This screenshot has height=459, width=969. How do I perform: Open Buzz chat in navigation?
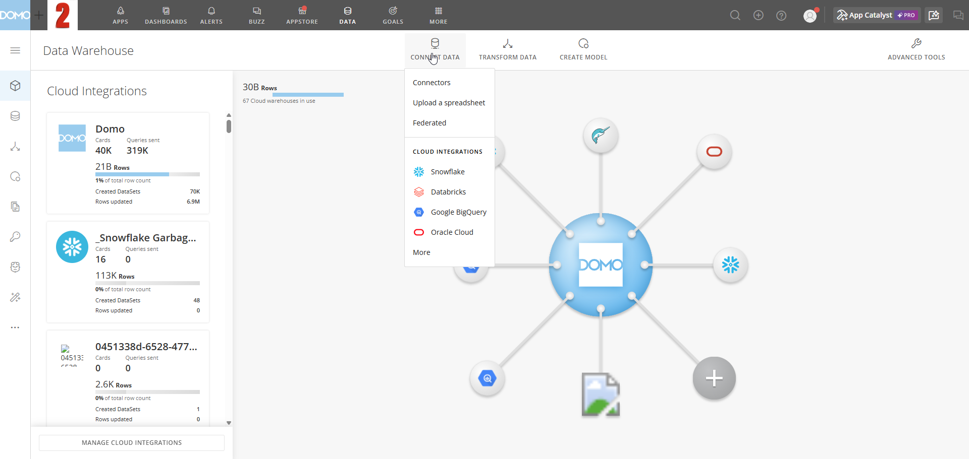[256, 15]
